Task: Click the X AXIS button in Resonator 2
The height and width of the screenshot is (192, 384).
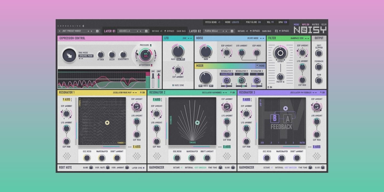Action: point(227,147)
